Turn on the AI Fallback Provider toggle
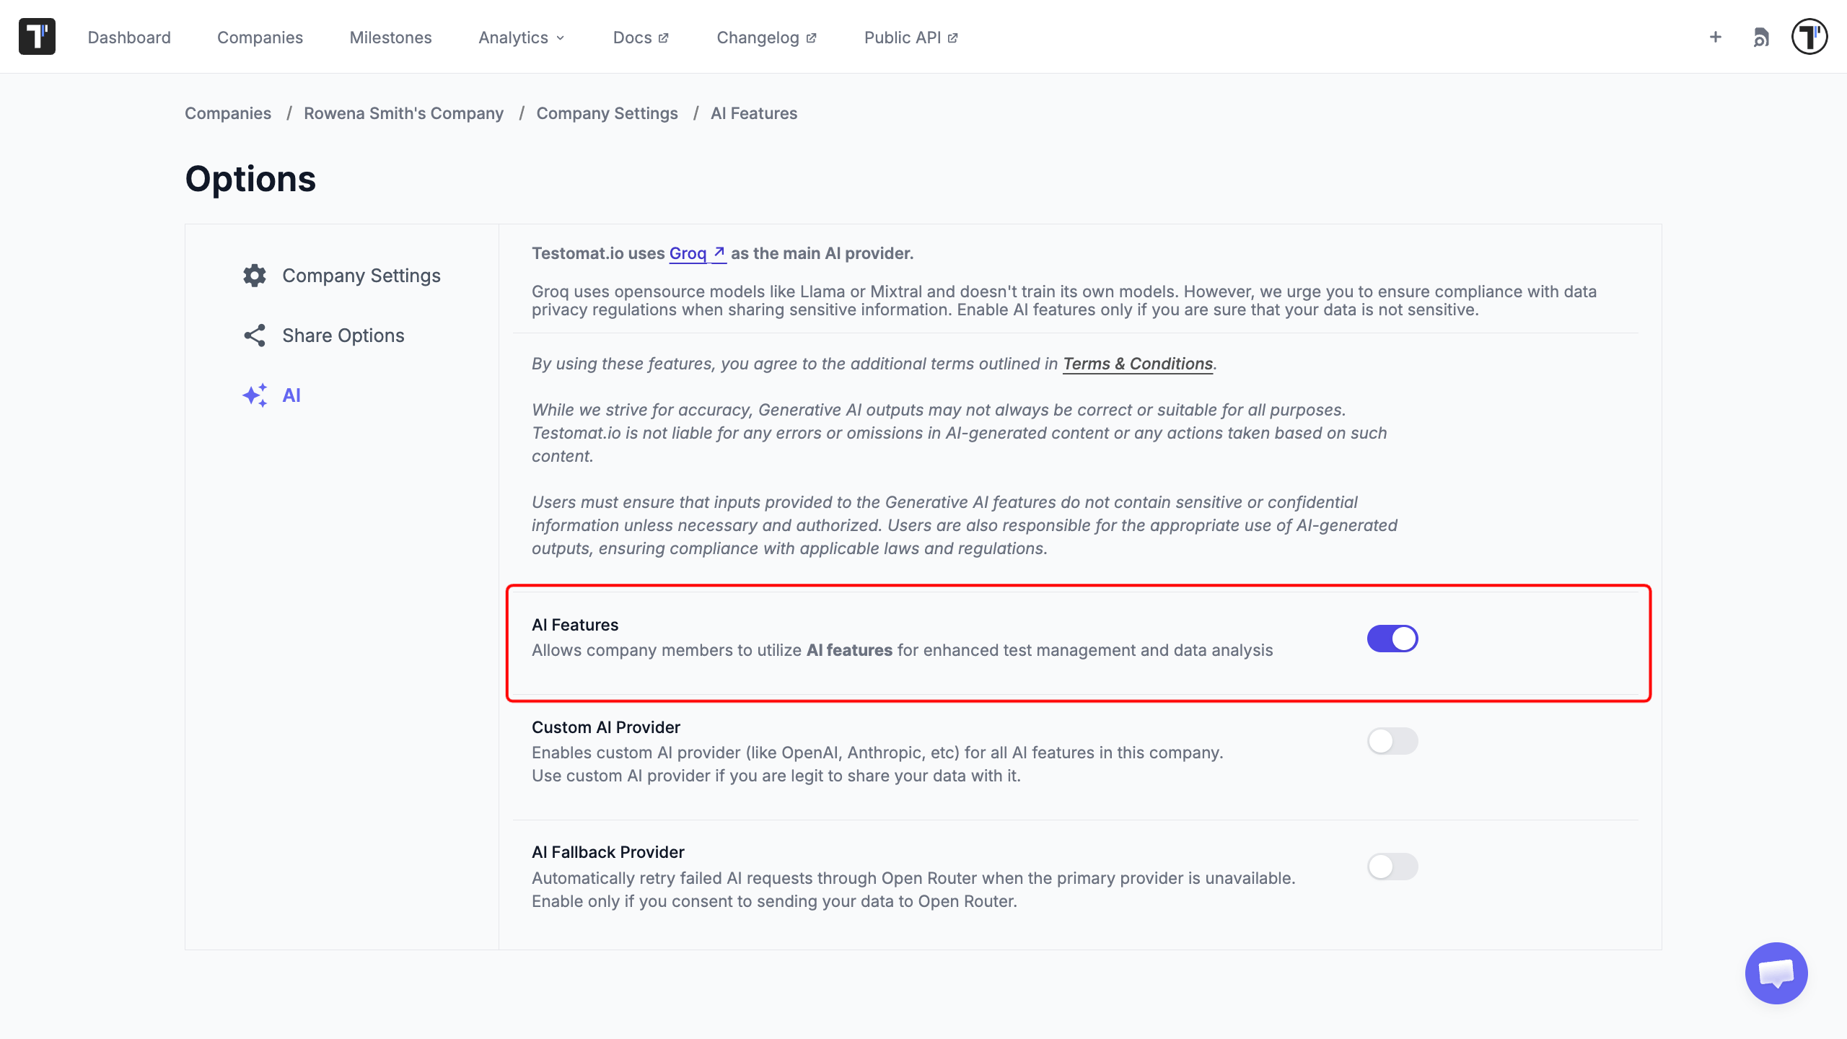Screen dimensions: 1847x1039 coord(1392,867)
